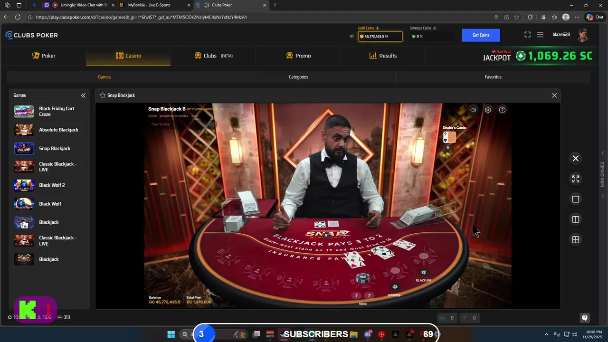Open the Bad Beat Jackpot banner
The width and height of the screenshot is (608, 342).
coord(538,56)
